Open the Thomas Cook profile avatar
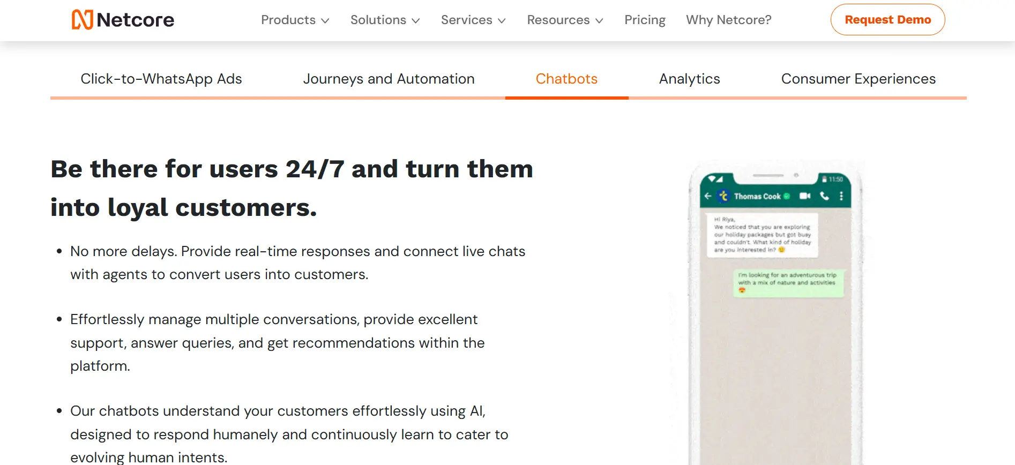This screenshot has height=465, width=1015. point(724,196)
